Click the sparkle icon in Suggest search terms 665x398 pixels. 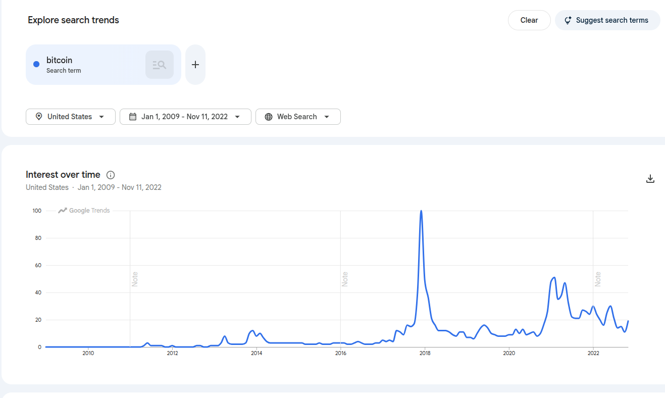coord(568,20)
